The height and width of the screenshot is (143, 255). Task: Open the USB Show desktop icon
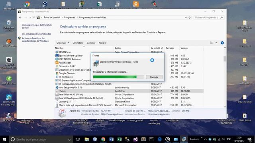[9, 80]
